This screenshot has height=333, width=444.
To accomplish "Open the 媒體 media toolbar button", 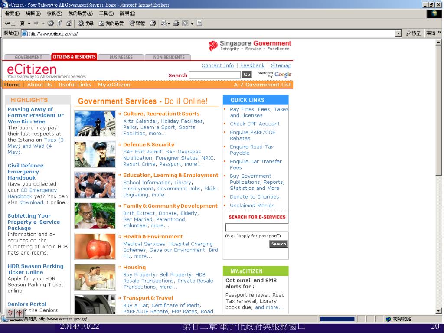I will point(137,23).
